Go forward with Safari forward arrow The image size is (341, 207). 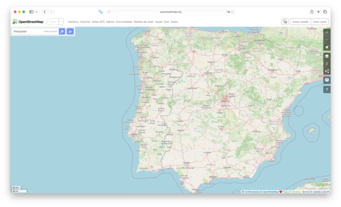51,12
